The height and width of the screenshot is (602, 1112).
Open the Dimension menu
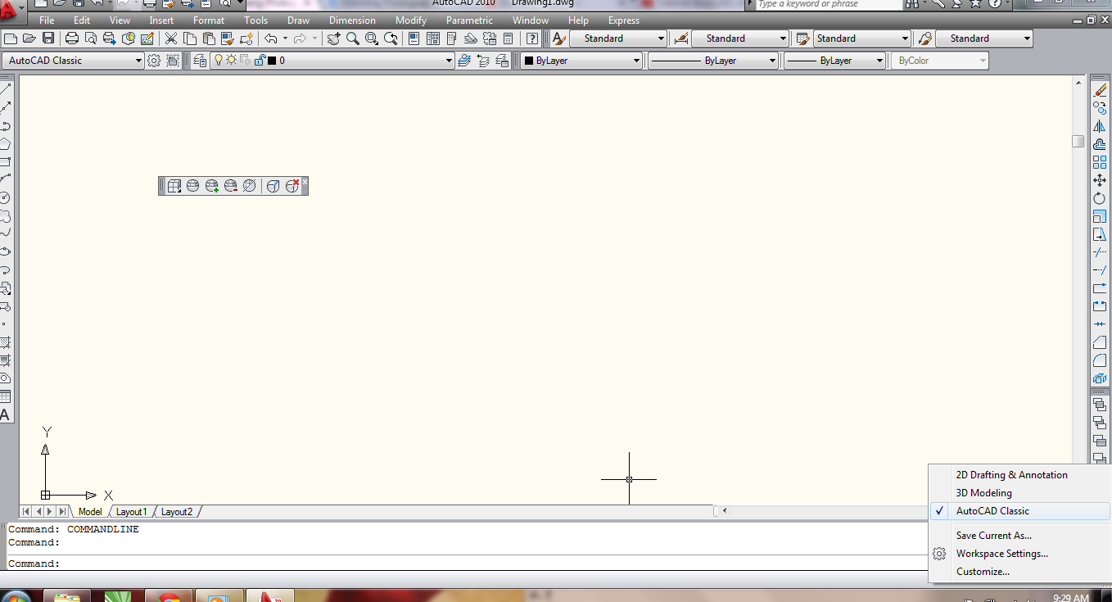(x=352, y=20)
